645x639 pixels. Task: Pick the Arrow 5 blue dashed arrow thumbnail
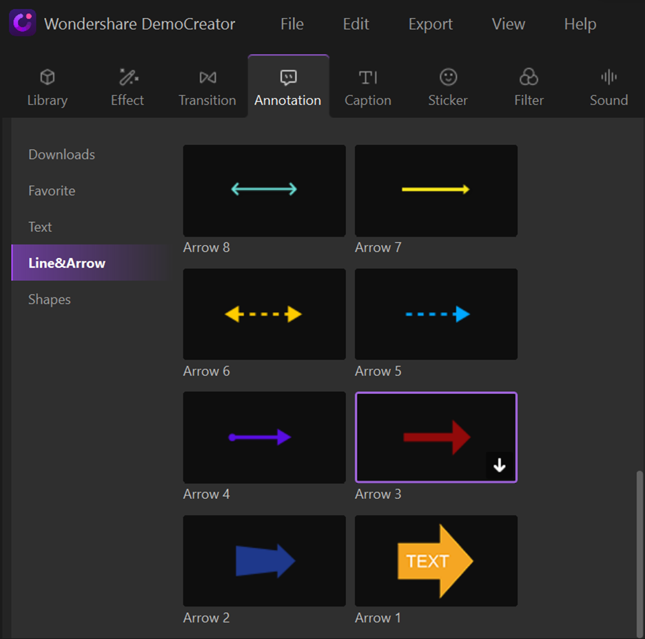pyautogui.click(x=436, y=314)
